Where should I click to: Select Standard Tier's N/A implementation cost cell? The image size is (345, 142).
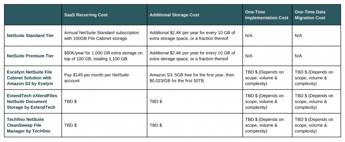[x=267, y=36]
